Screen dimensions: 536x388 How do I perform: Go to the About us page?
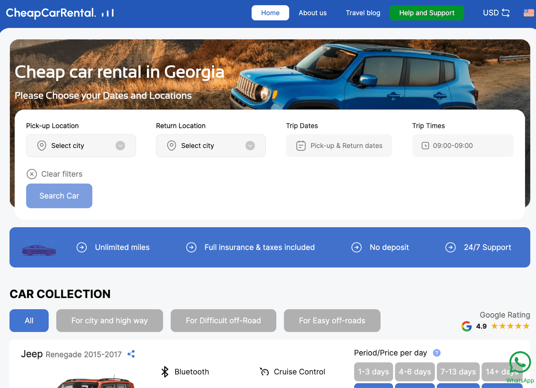tap(313, 13)
